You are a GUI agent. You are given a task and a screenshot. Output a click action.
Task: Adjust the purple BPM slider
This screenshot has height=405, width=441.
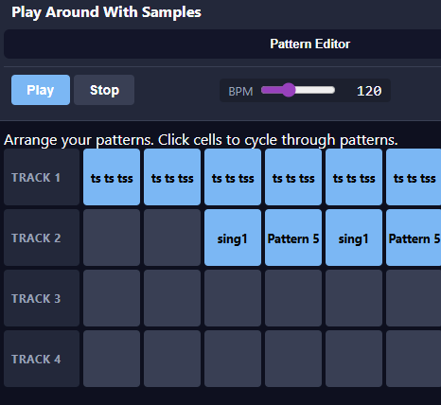click(x=298, y=90)
